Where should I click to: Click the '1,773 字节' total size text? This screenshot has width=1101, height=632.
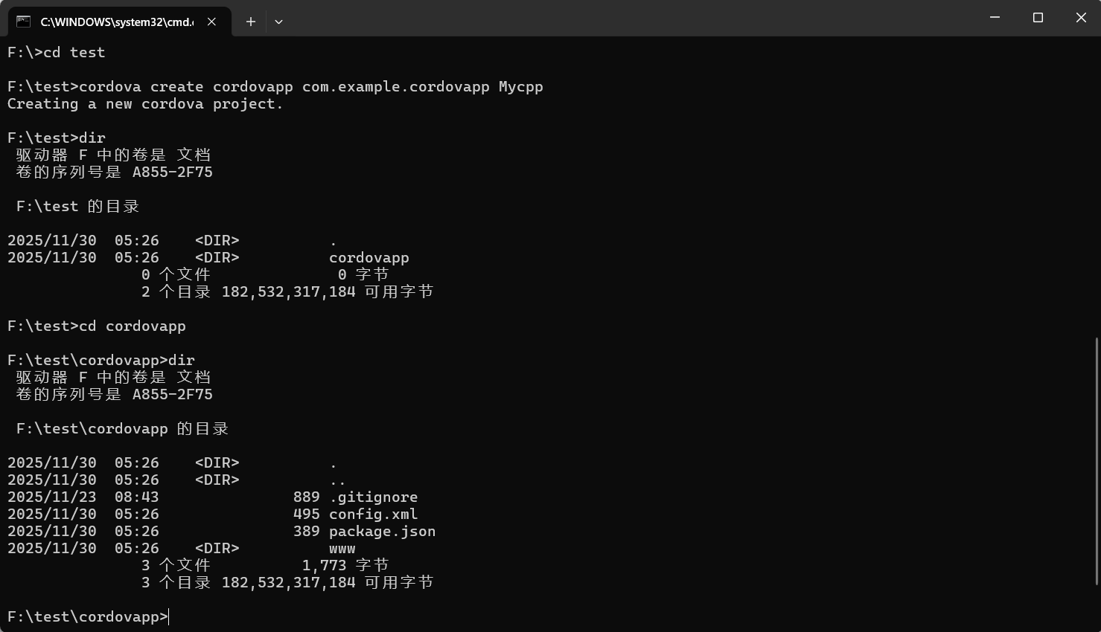345,565
